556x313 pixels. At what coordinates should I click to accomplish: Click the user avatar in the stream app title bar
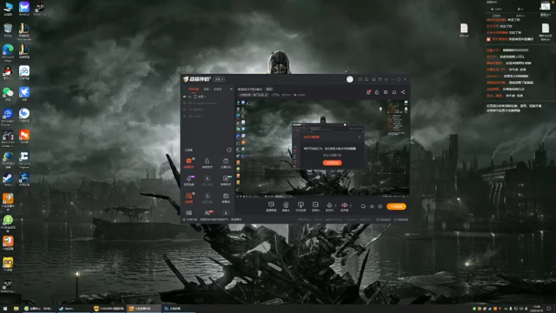[x=350, y=79]
